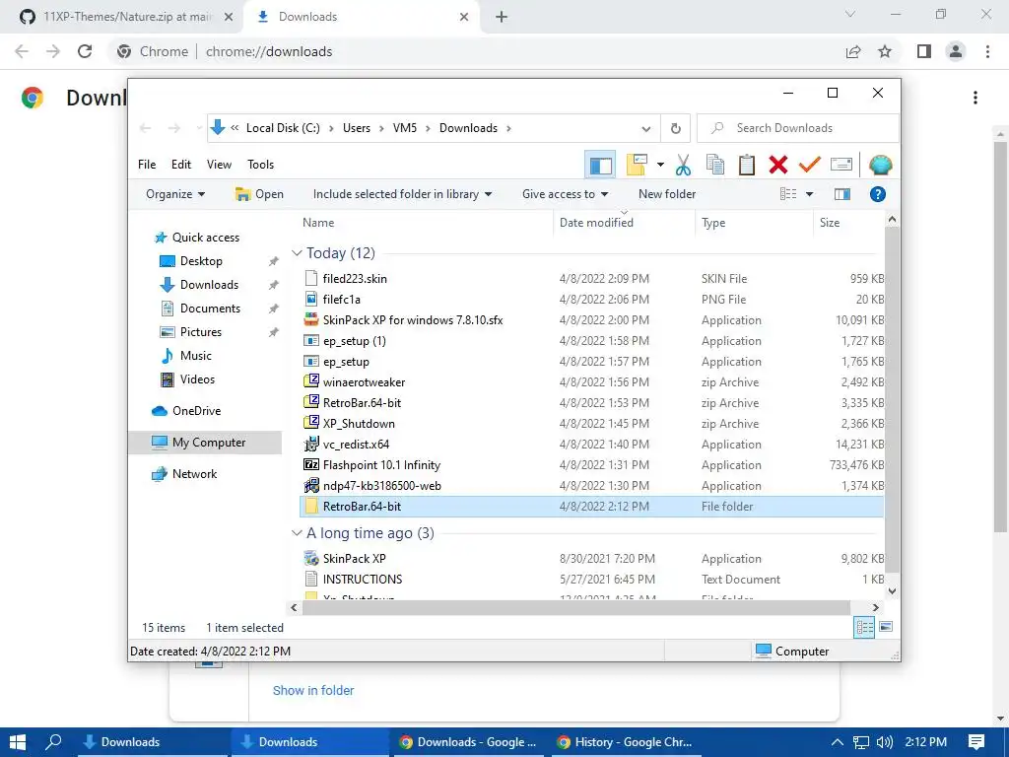Select the filed223.skin file
Screen dimensions: 1009x757
tap(592, 279)
